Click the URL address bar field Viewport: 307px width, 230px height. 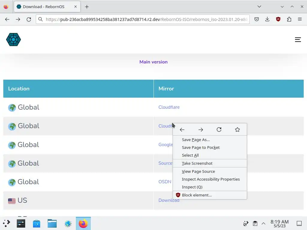[142, 19]
